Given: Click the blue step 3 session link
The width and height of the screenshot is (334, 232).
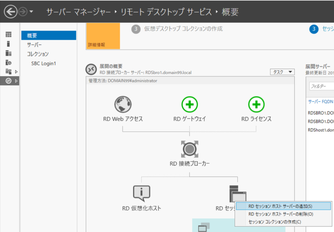Looking at the screenshot, I should tap(328, 29).
